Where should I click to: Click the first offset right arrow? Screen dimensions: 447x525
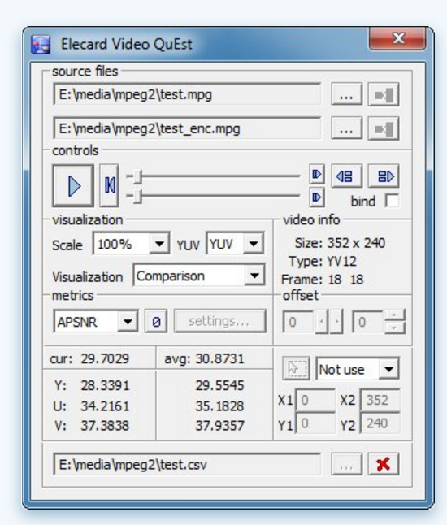tap(336, 322)
